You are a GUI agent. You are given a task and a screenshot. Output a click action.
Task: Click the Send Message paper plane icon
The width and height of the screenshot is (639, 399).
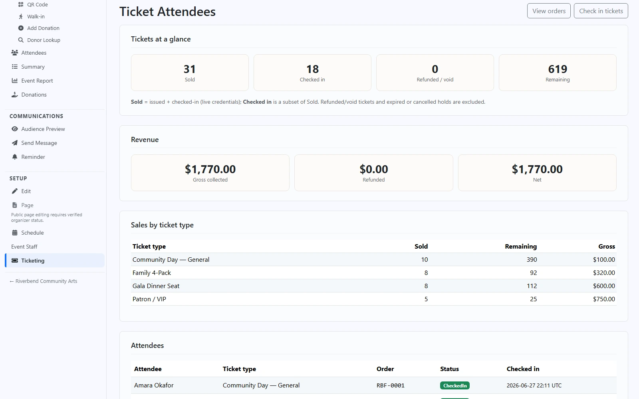15,143
